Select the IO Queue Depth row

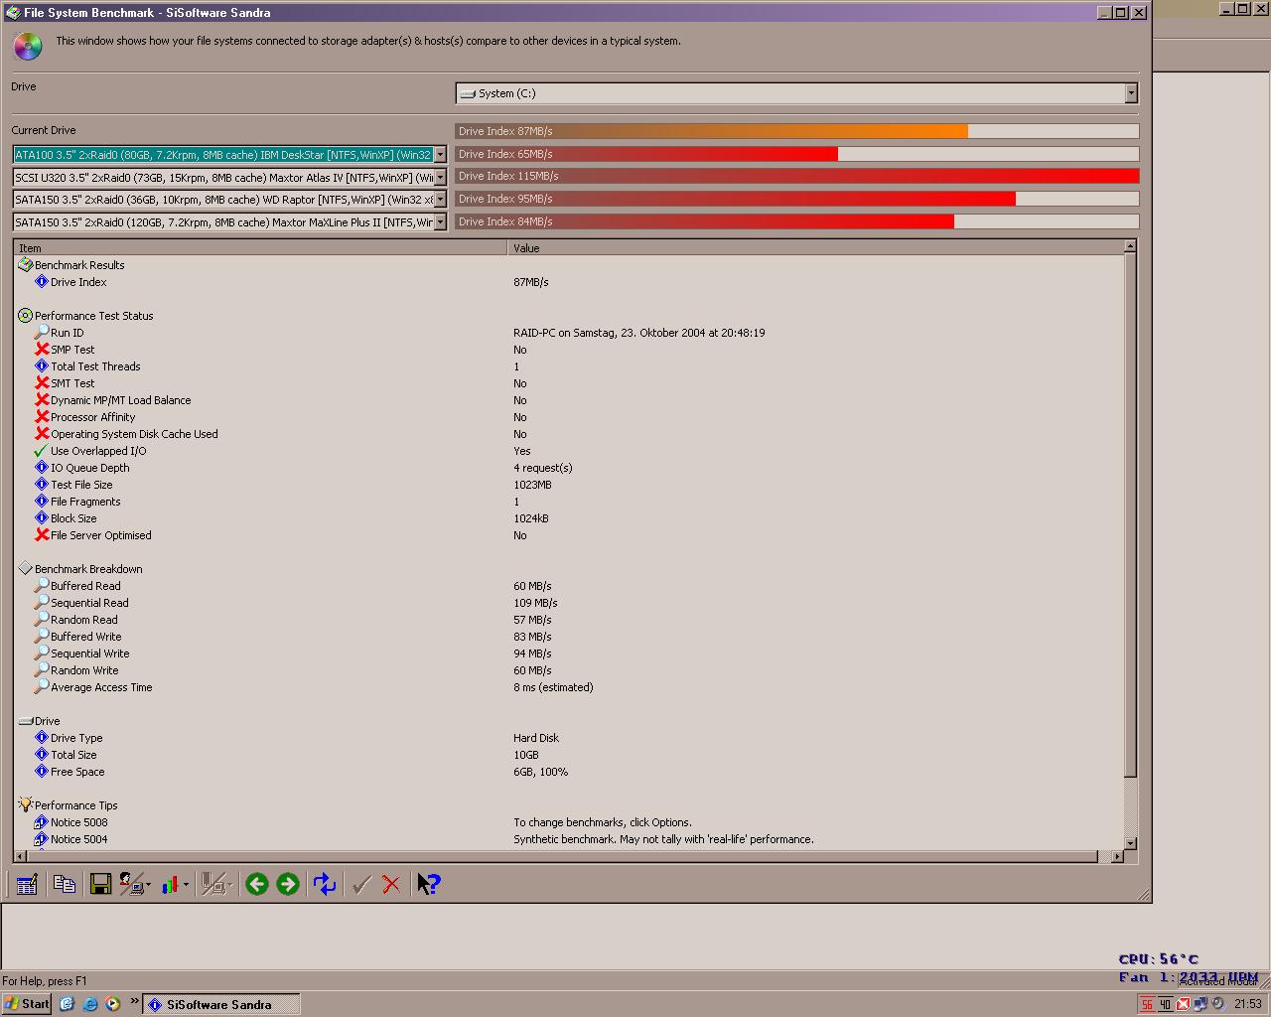(x=571, y=468)
